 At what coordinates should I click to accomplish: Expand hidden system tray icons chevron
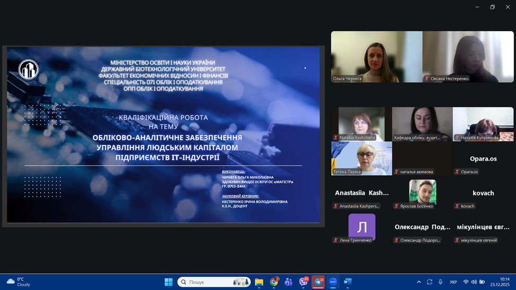[419, 282]
